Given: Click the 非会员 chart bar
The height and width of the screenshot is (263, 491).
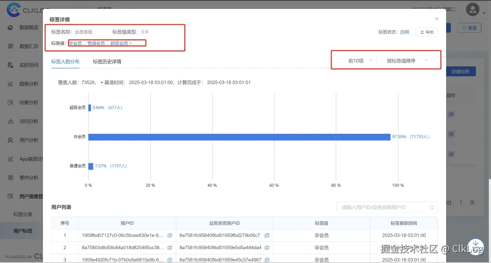Looking at the screenshot, I should (x=239, y=137).
